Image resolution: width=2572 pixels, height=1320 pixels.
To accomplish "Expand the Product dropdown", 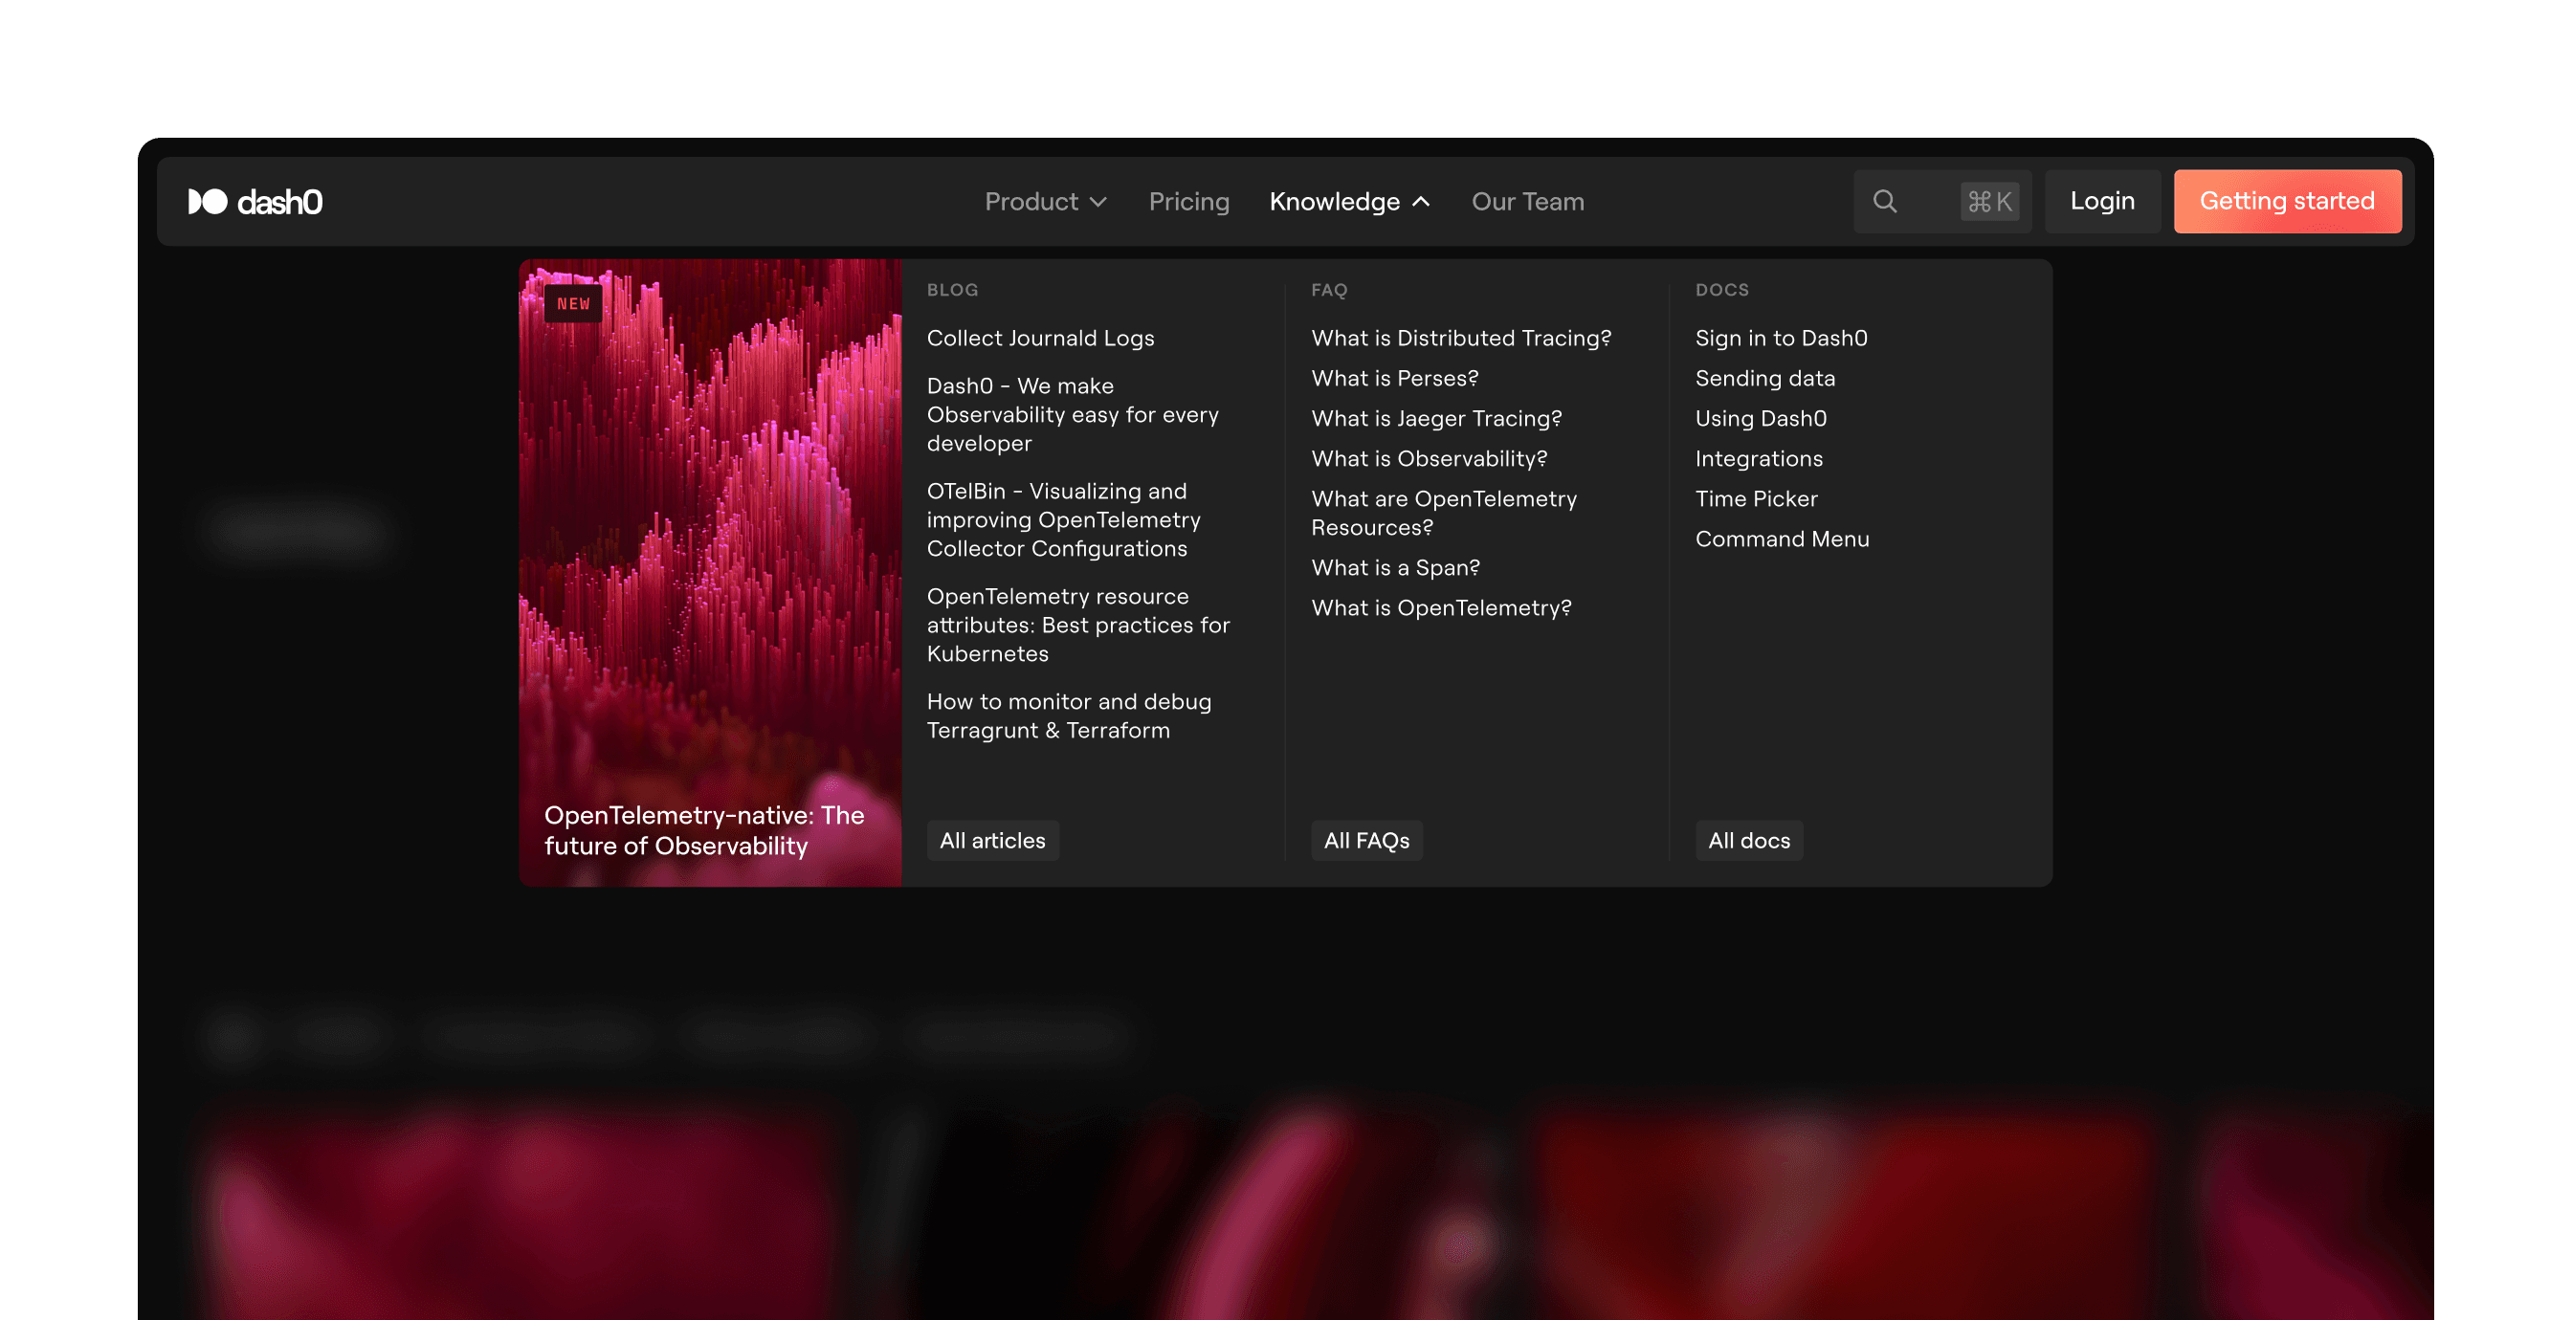I will click(1031, 201).
